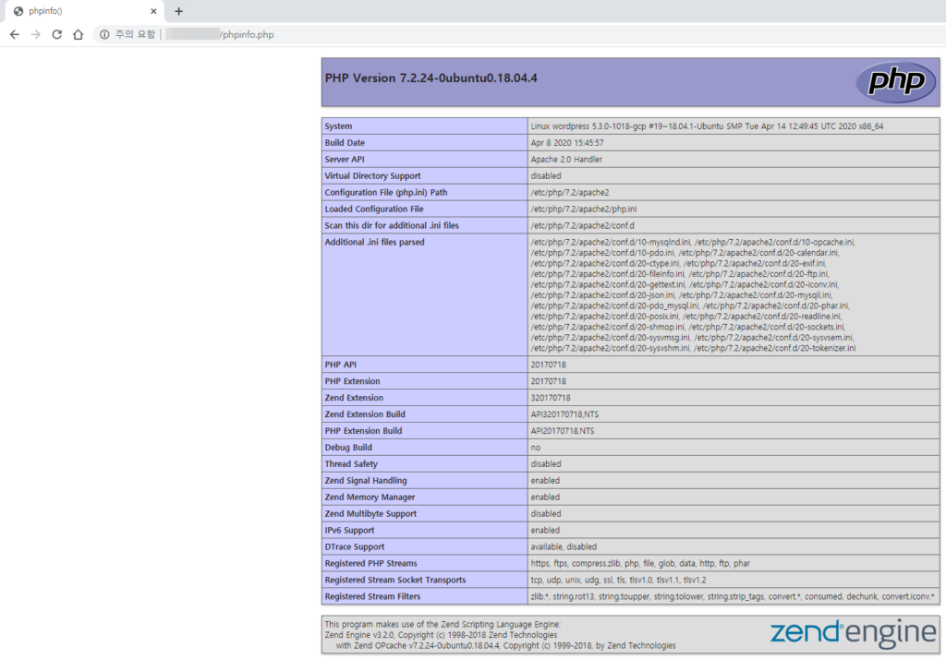
Task: Select /etc/php/7.2/apache2/php.ini value
Action: (584, 210)
